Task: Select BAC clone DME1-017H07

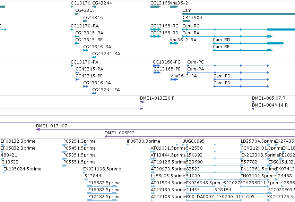Action: tap(52, 126)
